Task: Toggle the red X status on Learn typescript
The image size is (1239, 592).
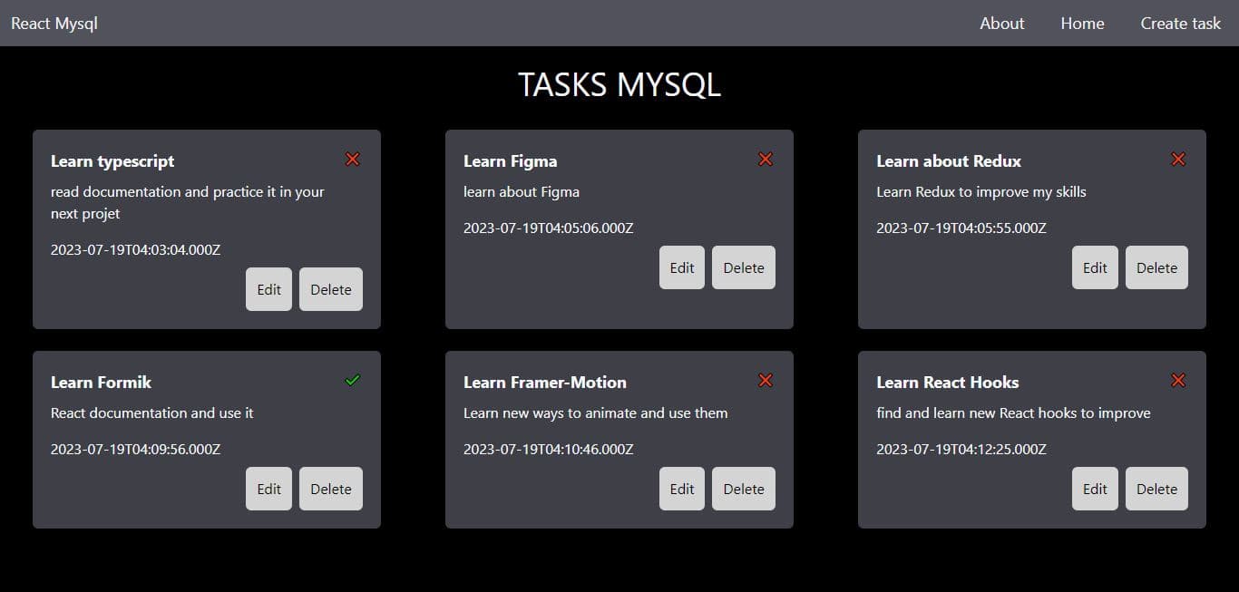Action: tap(353, 160)
